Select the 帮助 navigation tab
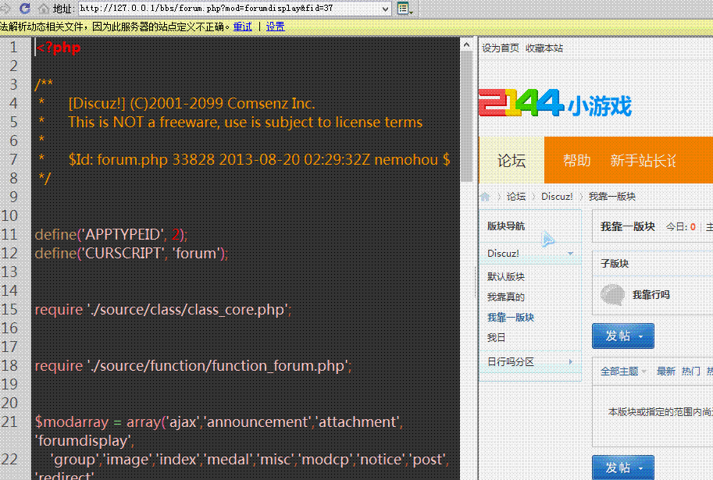 point(576,161)
